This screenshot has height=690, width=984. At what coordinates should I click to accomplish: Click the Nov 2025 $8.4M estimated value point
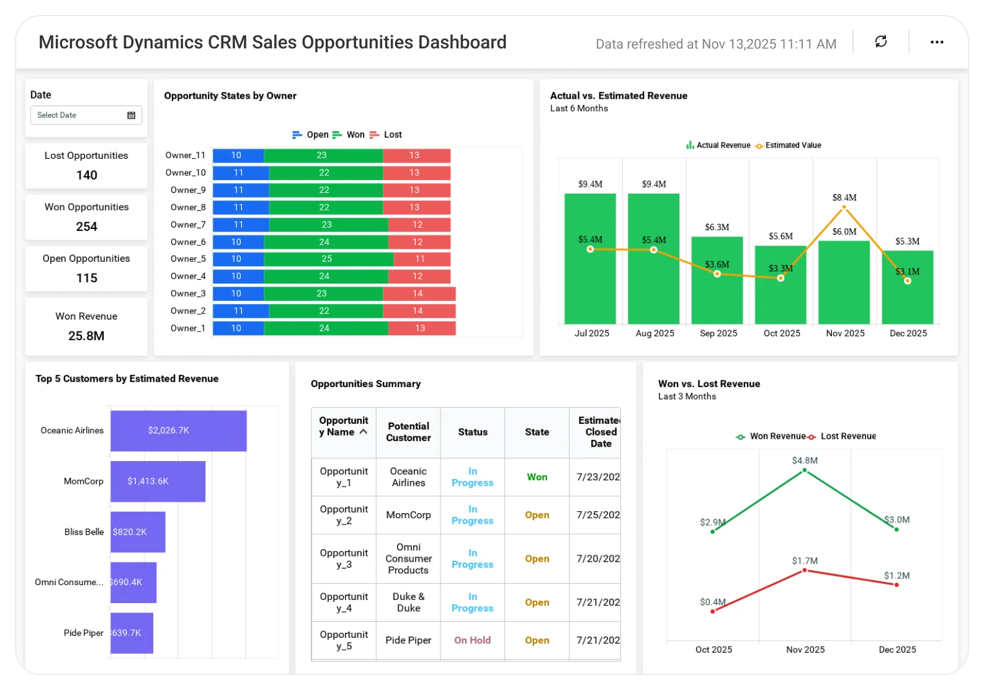(844, 207)
